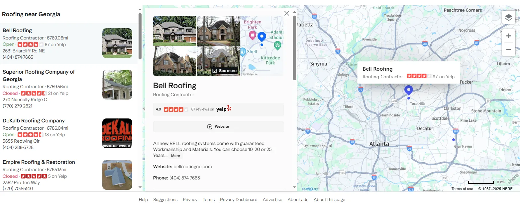520x206 pixels.
Task: Click Superior Roofing phone (770) 279-2621
Action: [18, 106]
